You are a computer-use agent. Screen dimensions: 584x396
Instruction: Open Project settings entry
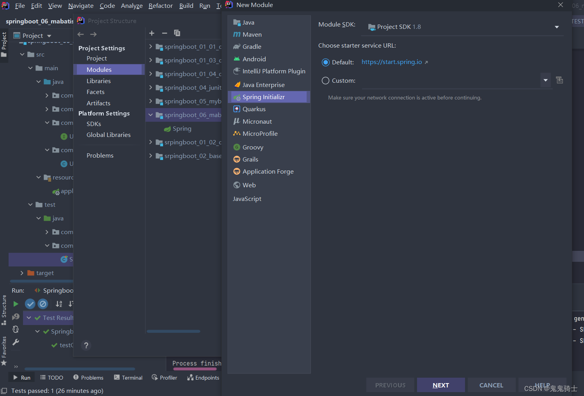(x=97, y=58)
